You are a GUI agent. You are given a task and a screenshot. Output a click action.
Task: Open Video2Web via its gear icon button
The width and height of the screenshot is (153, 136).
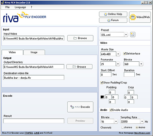point(140,17)
